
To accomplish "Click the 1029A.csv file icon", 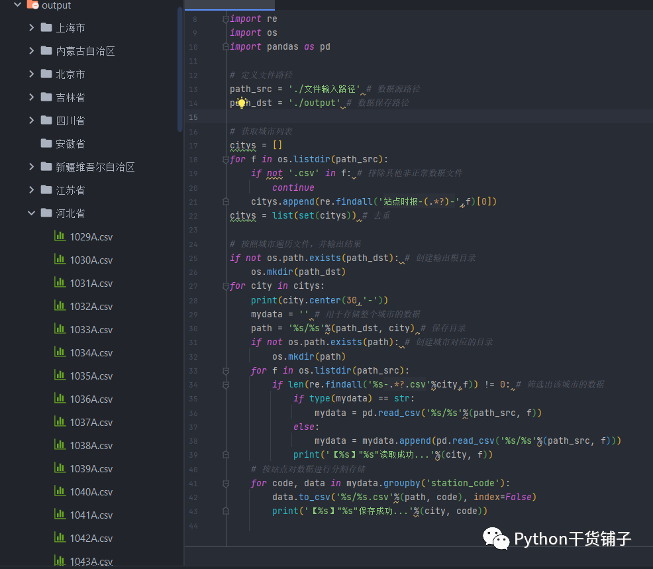I will click(60, 236).
